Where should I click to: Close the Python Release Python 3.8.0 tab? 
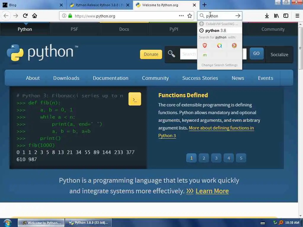pyautogui.click(x=128, y=5)
